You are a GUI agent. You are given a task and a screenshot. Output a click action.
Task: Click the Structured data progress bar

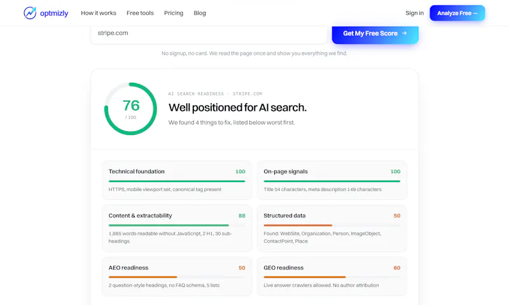(331, 225)
